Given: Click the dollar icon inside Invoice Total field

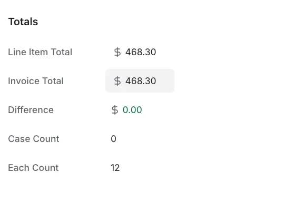Looking at the screenshot, I should coord(117,81).
